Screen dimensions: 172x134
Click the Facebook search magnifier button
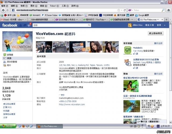(x=89, y=25)
